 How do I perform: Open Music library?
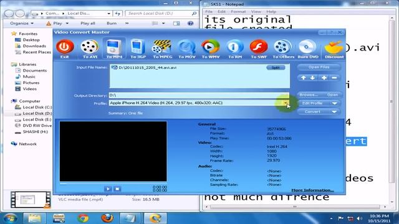click(x=29, y=77)
